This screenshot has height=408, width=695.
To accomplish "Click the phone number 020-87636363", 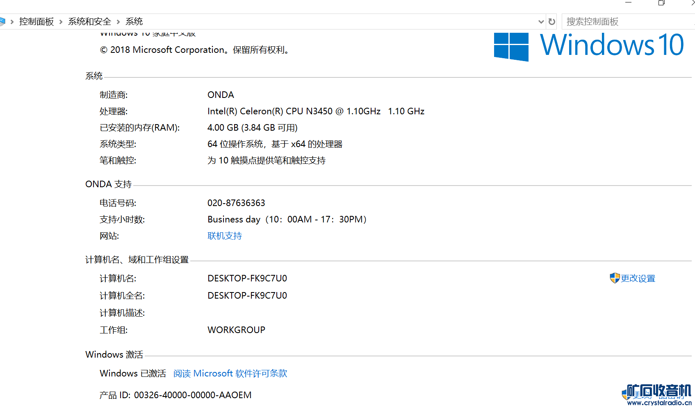I will click(236, 203).
